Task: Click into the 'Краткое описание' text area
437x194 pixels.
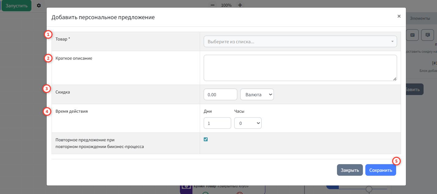Action: click(300, 68)
